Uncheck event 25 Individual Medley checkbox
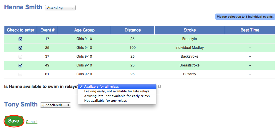This screenshot has height=135, width=279. tap(20, 48)
